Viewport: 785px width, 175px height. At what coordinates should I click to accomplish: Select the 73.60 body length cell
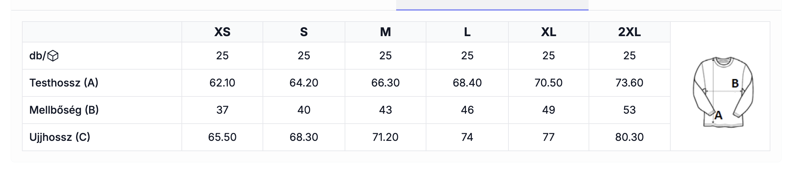[629, 83]
